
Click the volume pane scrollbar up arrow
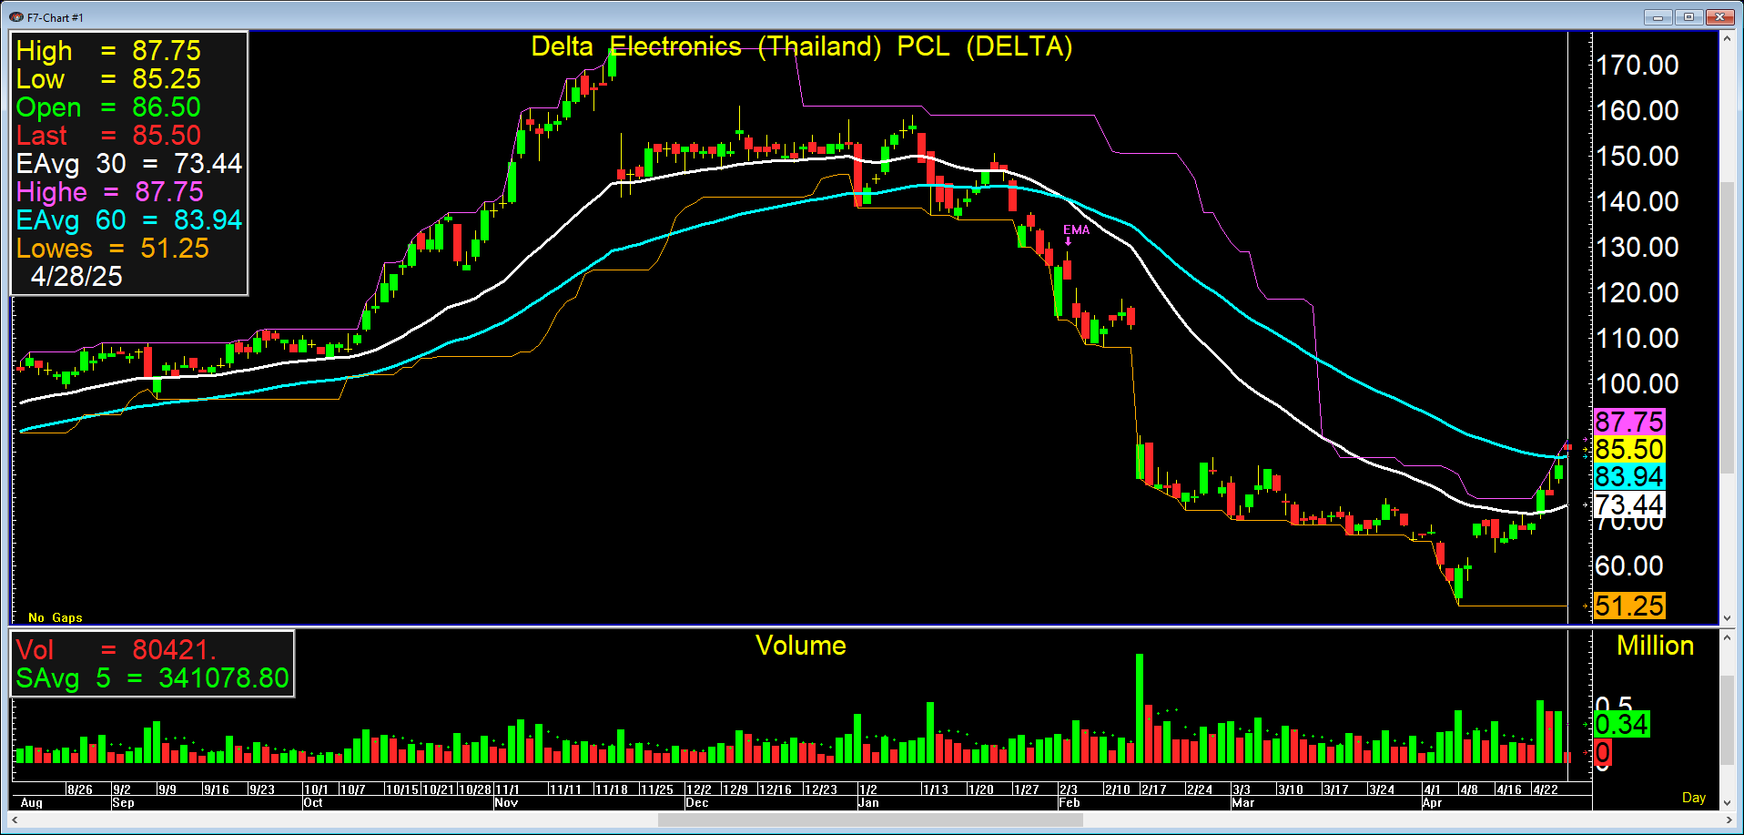[1727, 637]
